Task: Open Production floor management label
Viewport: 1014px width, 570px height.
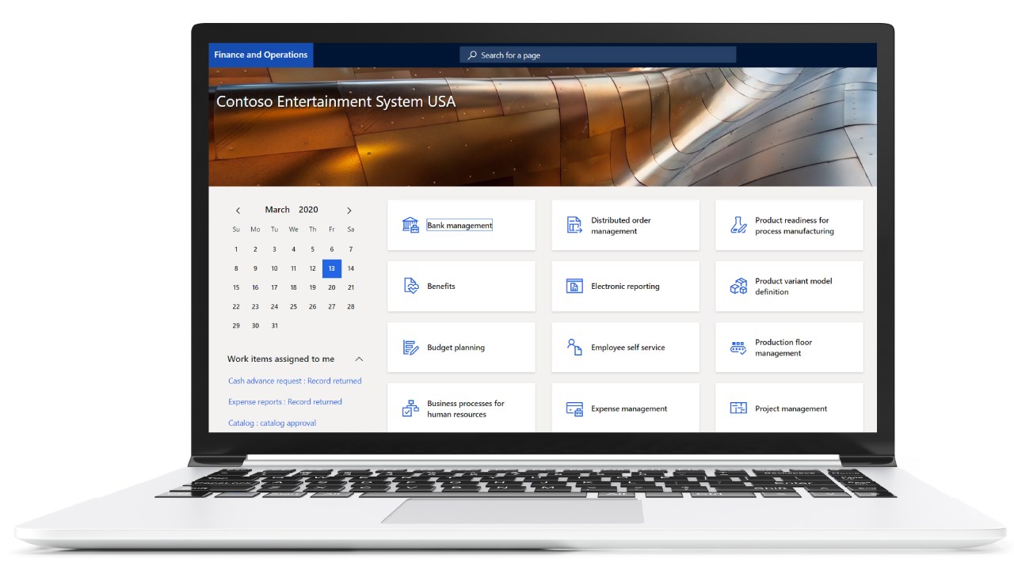Action: tap(783, 348)
